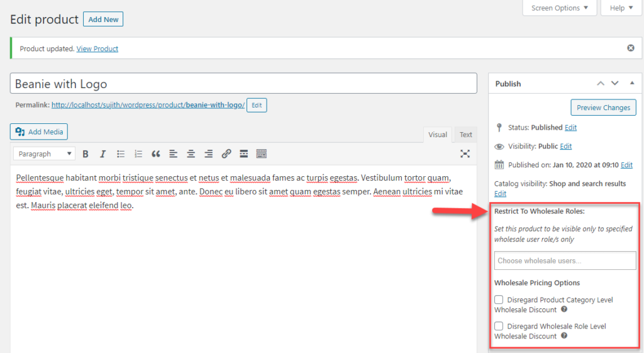Image resolution: width=644 pixels, height=353 pixels.
Task: Click the Add New product button
Action: tap(103, 20)
